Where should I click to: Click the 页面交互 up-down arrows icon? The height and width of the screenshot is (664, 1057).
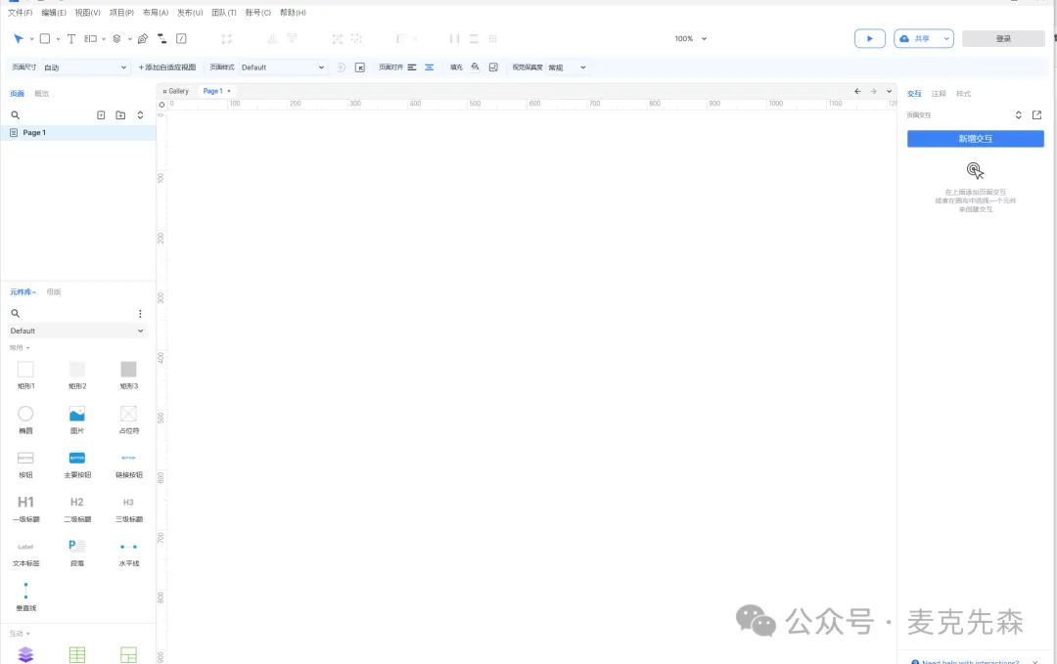coord(1019,115)
